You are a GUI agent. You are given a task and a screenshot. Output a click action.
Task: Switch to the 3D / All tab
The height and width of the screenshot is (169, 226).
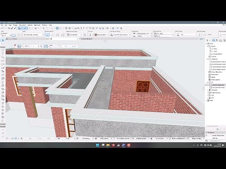pos(61,39)
